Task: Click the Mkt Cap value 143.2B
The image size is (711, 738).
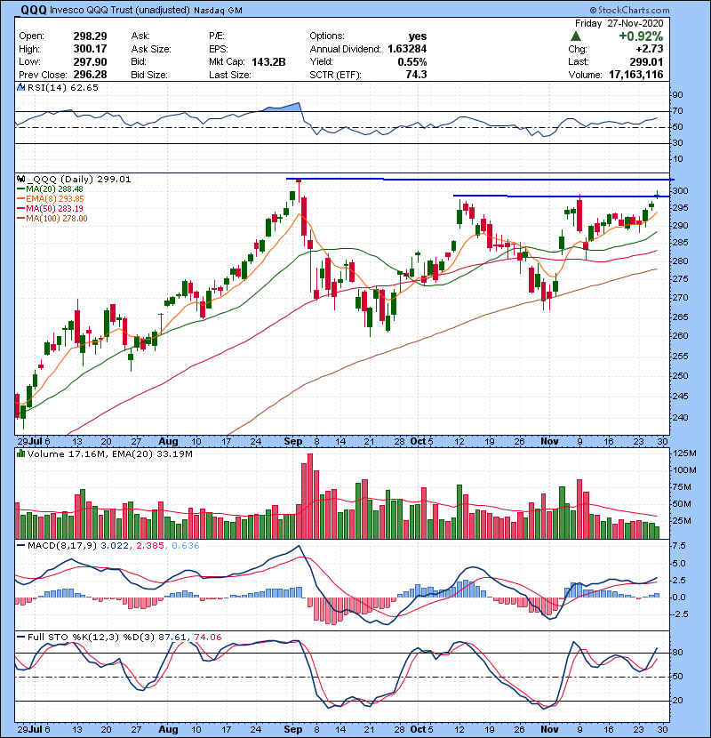Action: 268,62
